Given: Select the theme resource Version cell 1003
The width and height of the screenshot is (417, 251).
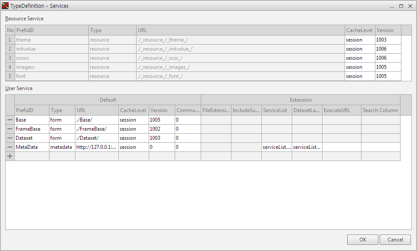Looking at the screenshot, I should [x=388, y=40].
